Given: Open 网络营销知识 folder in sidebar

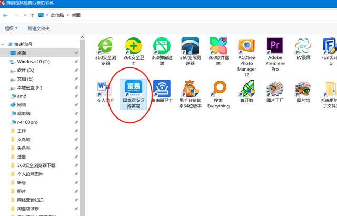Looking at the screenshot, I should click(30, 200).
